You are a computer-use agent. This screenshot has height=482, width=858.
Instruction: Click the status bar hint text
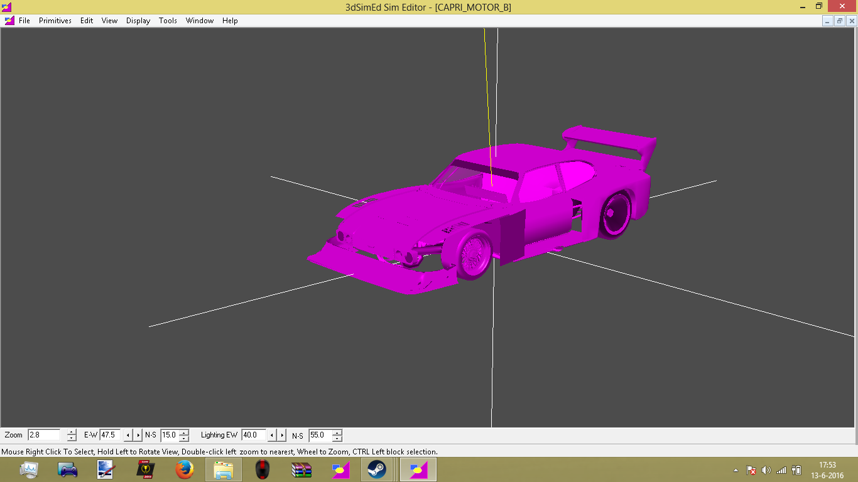tap(220, 452)
